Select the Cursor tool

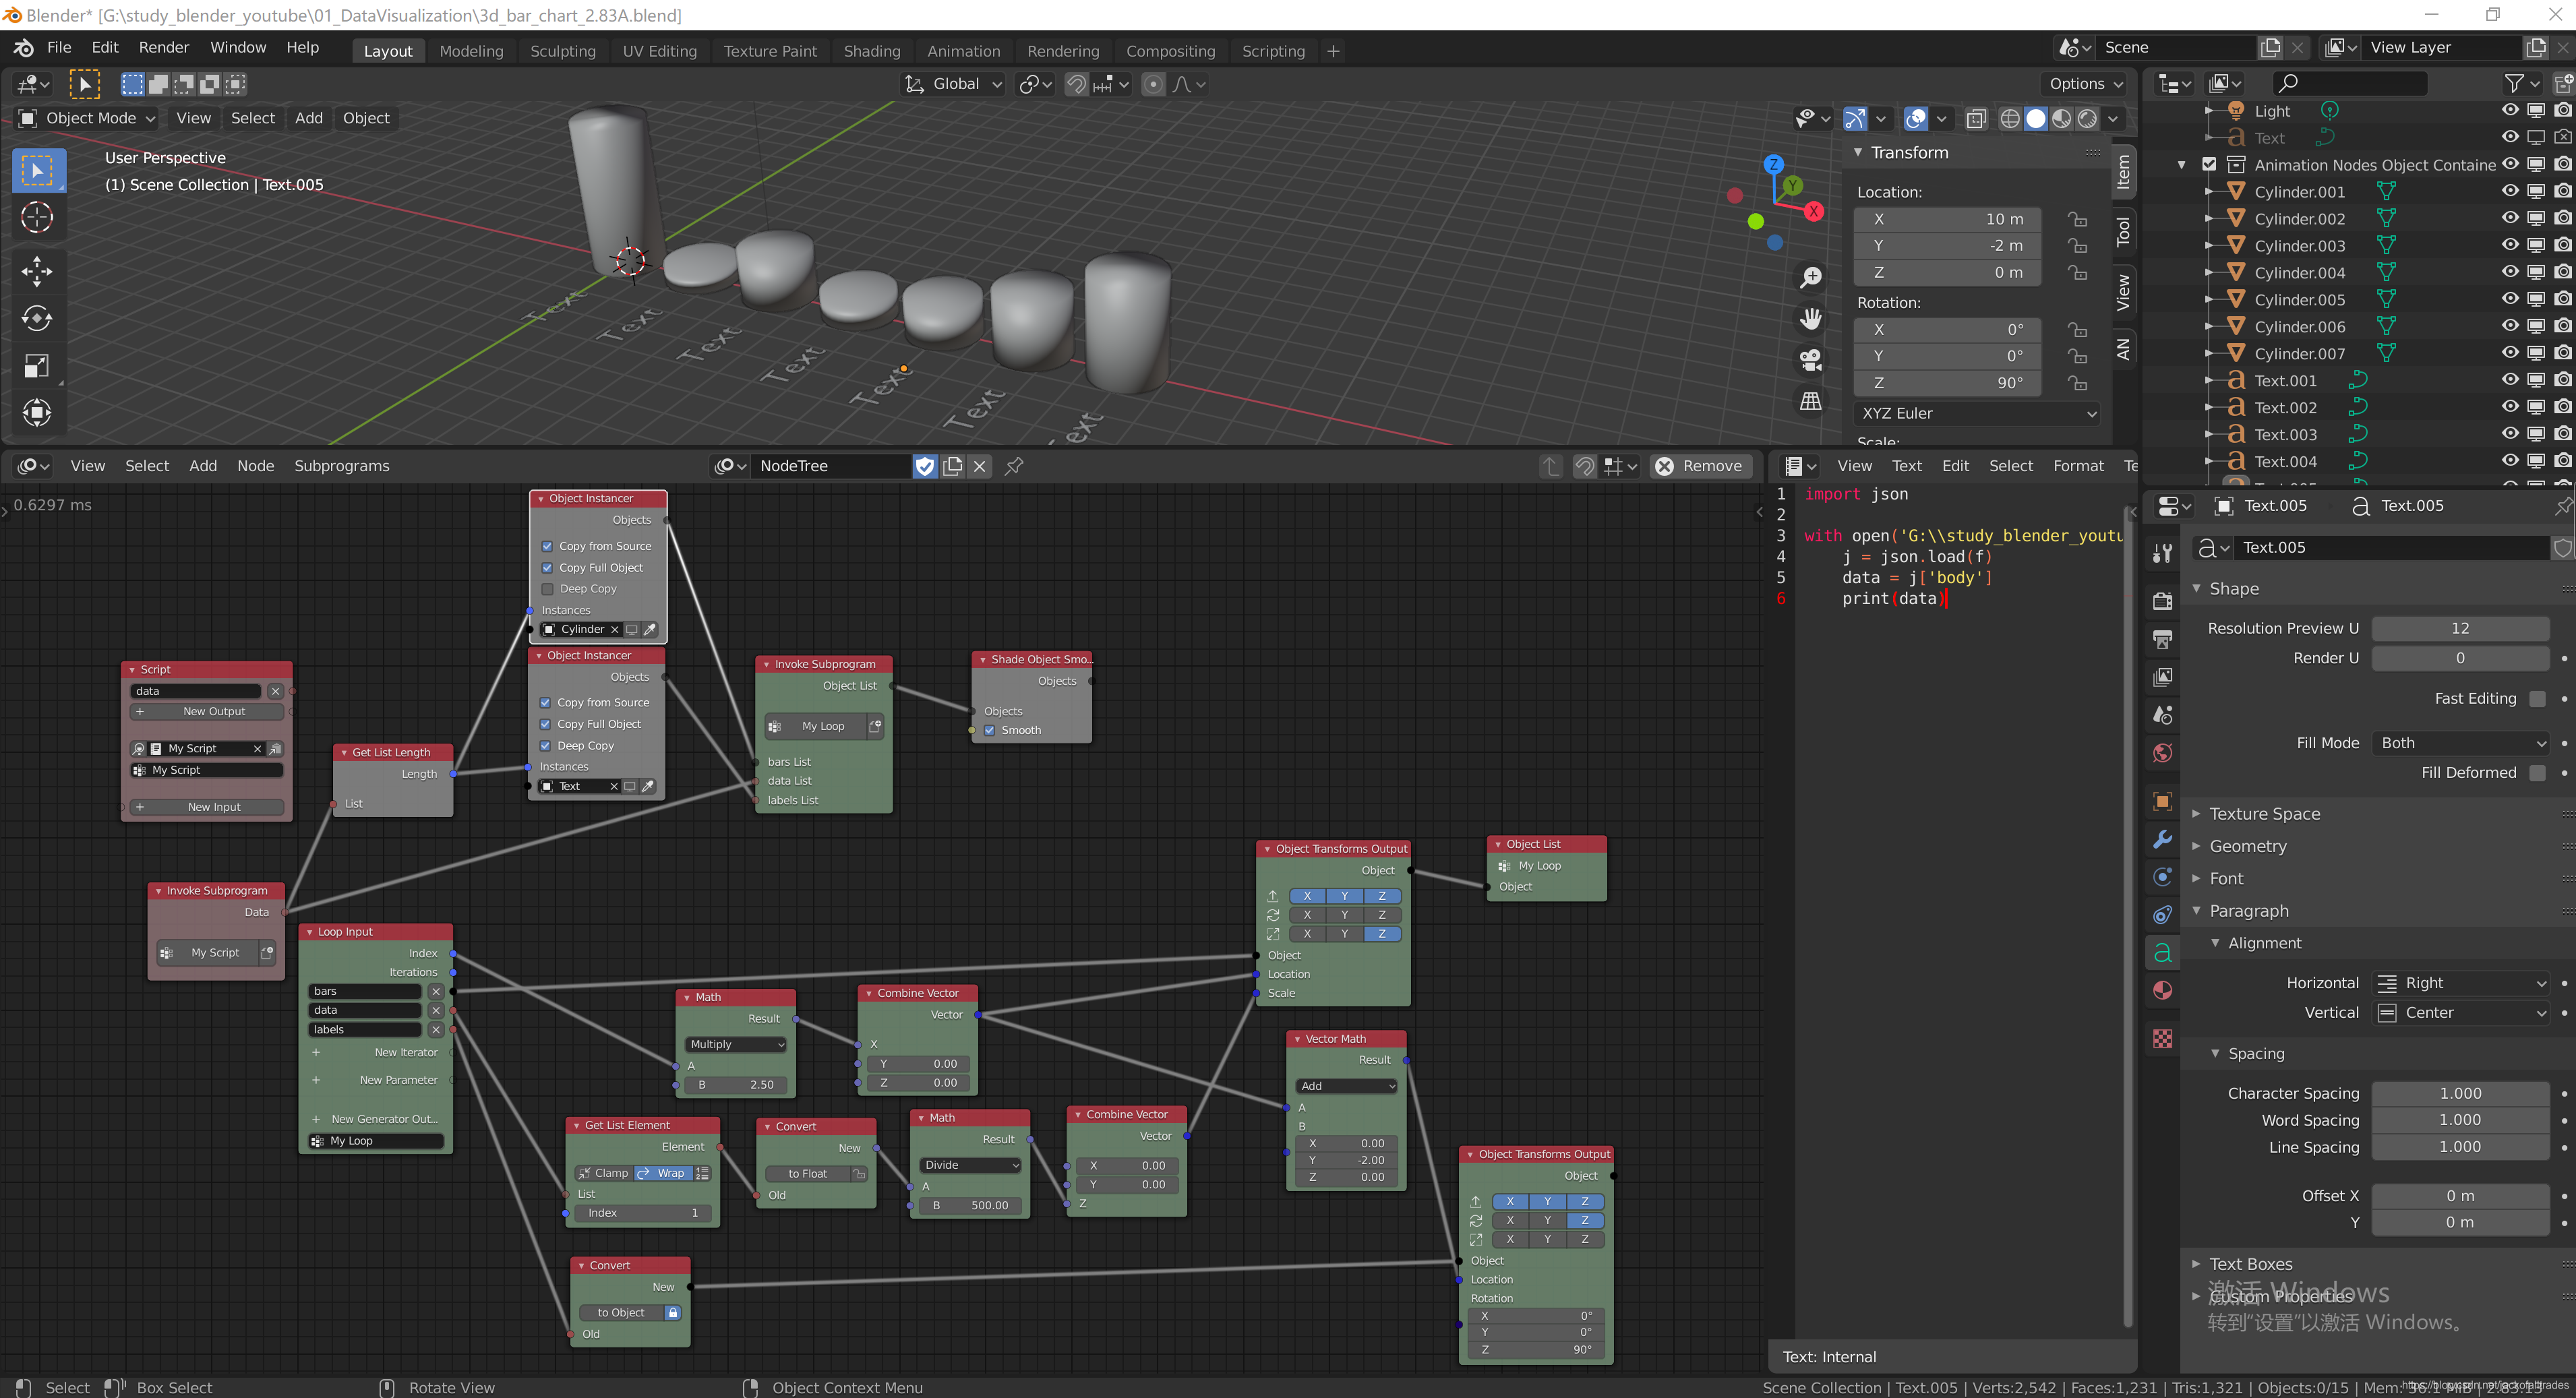37,217
